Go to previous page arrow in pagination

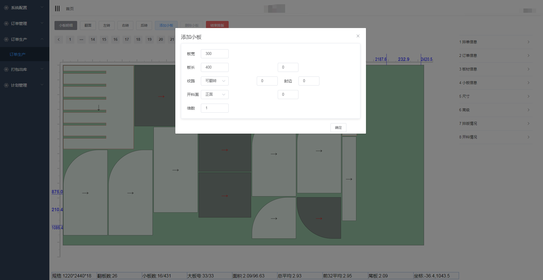click(x=59, y=39)
